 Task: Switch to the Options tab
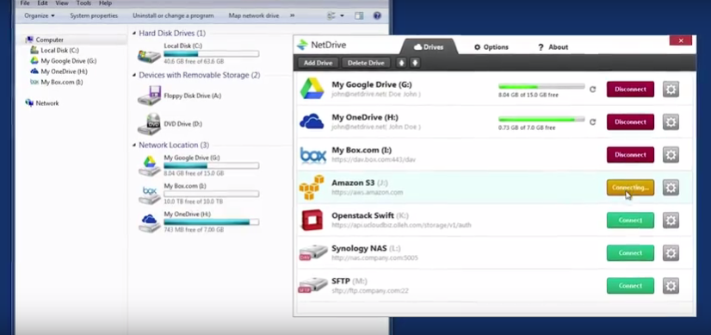pos(492,47)
